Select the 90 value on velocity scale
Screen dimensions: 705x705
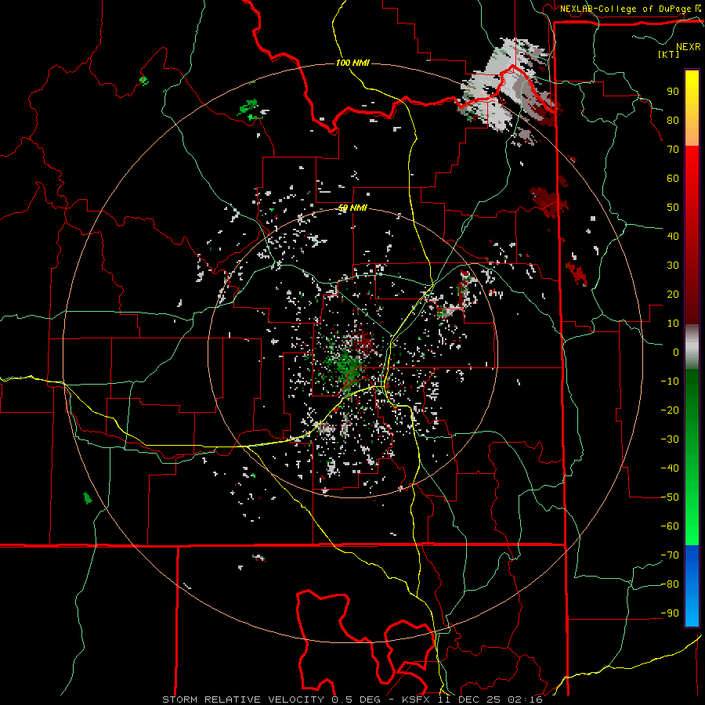point(673,92)
